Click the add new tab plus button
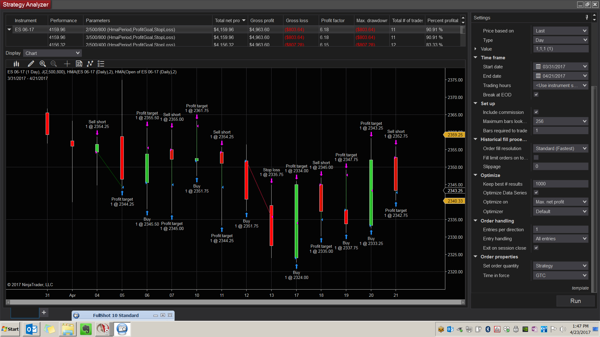The width and height of the screenshot is (600, 337). [44, 312]
